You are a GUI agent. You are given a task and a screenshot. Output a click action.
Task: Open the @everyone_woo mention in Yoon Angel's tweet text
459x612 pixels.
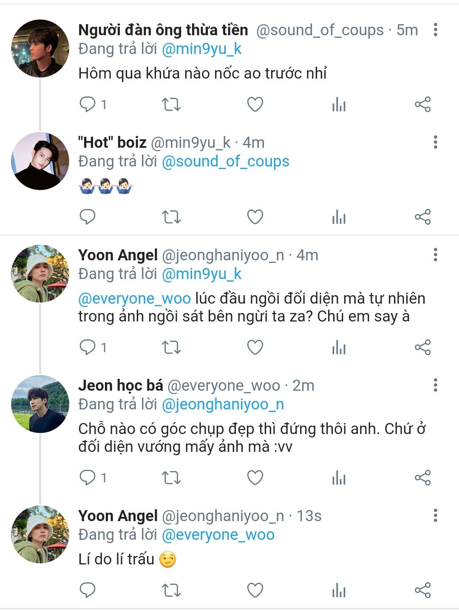click(134, 299)
